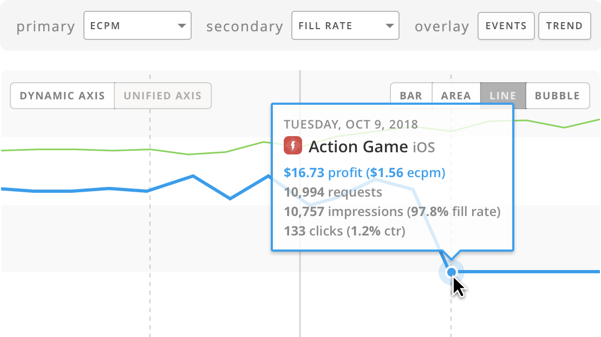Viewport: 601px width, 337px height.
Task: Click the ECPM dropdown arrow
Action: [x=181, y=26]
